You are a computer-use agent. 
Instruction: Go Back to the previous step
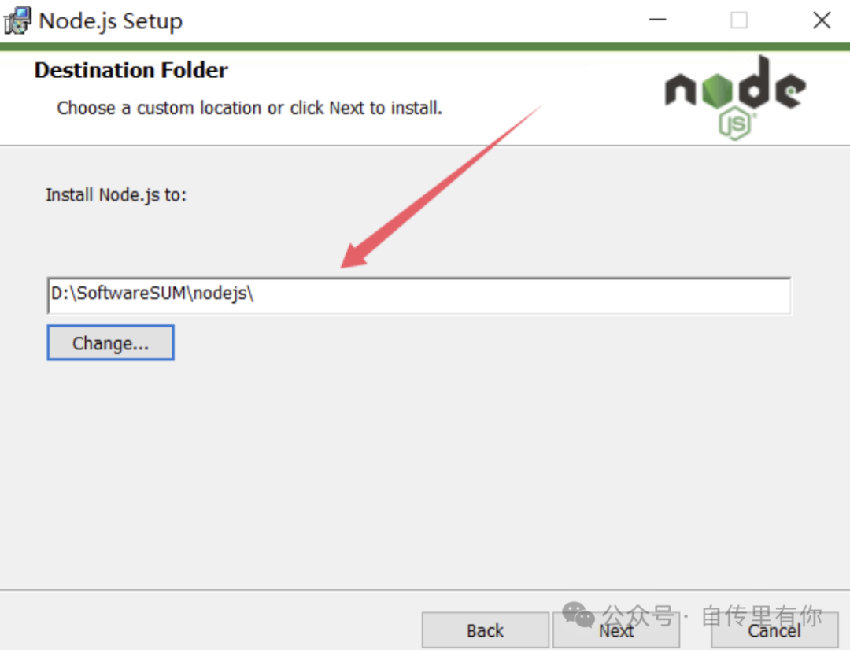[485, 630]
